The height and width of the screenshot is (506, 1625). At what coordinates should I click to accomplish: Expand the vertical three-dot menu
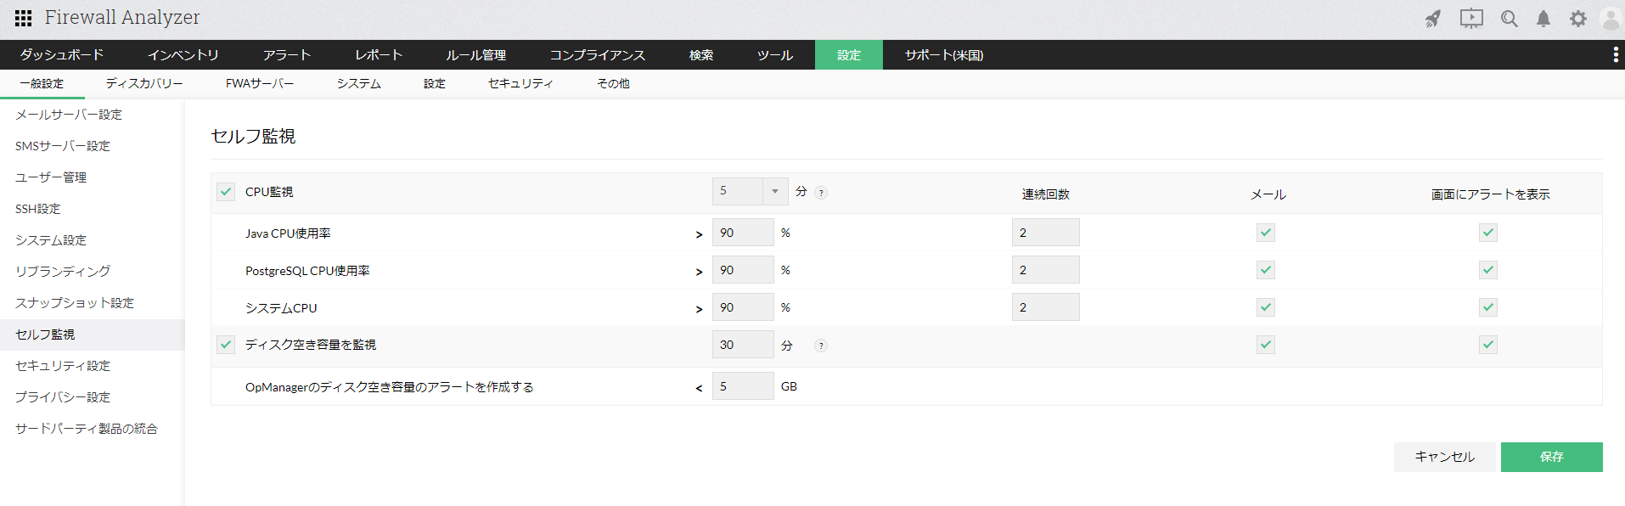pos(1615,55)
